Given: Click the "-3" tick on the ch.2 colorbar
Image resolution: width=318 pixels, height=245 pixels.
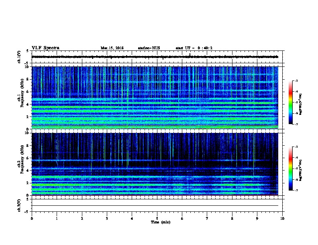Looking at the screenshot, I should (296, 147).
